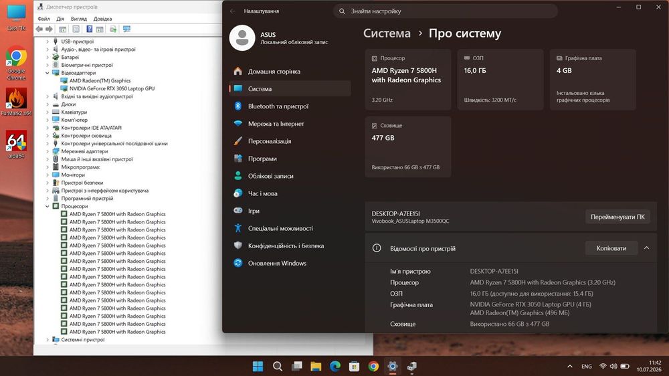Screen dimensions: 669x376
Task: Click the back arrow in Settings window
Action: click(233, 11)
